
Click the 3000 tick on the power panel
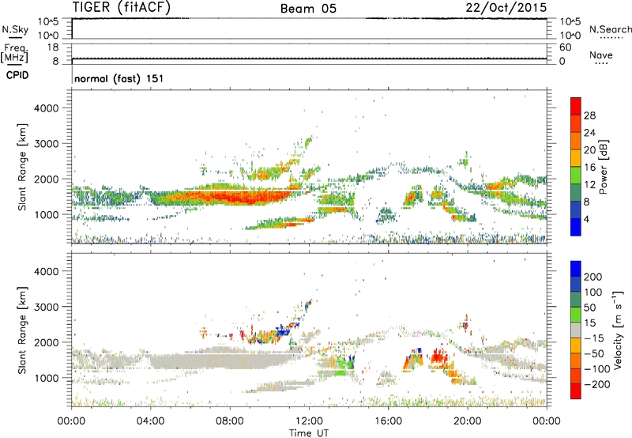[47, 144]
